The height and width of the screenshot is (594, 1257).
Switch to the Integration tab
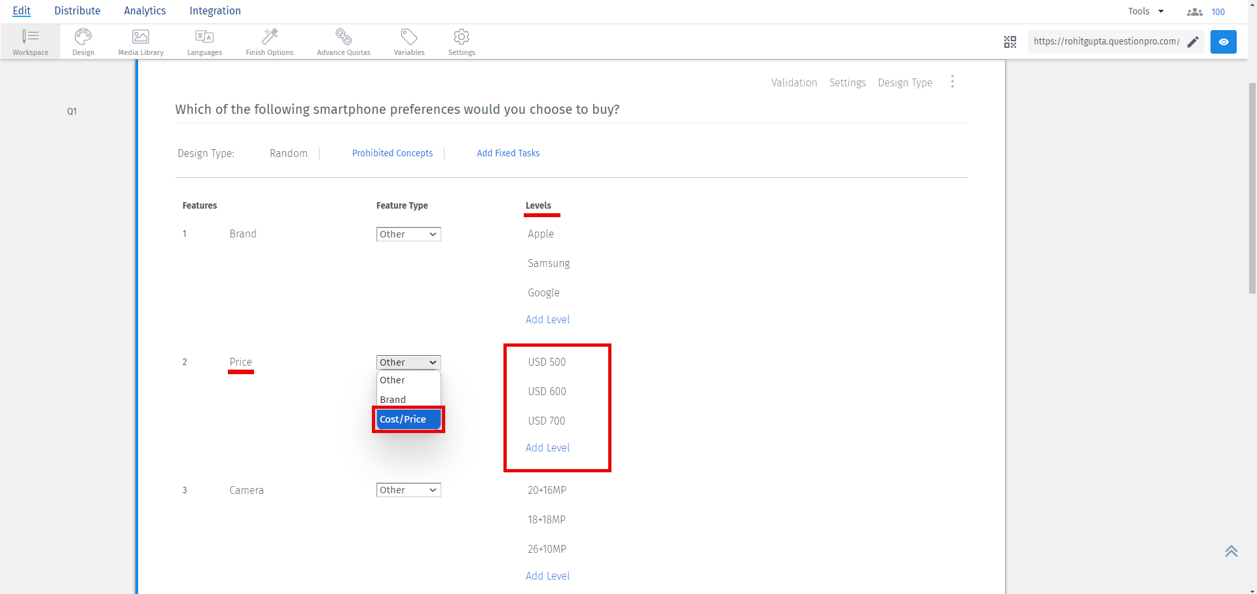point(215,10)
